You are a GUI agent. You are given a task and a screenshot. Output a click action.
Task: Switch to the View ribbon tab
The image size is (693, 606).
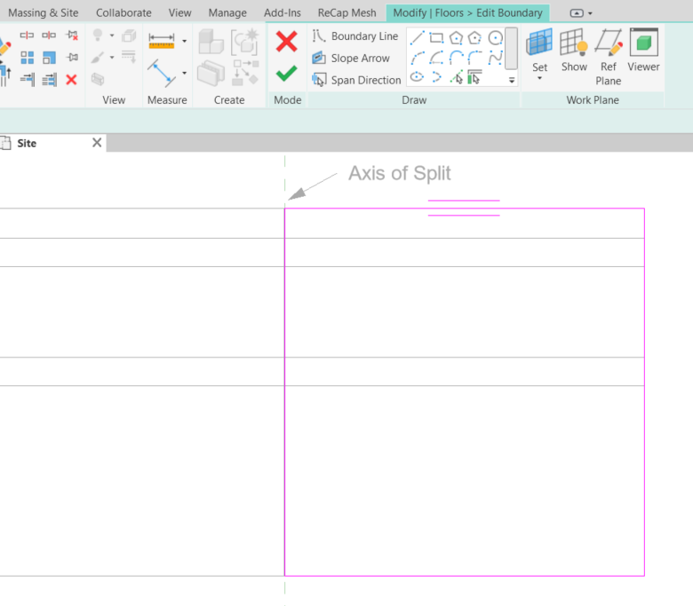[179, 12]
